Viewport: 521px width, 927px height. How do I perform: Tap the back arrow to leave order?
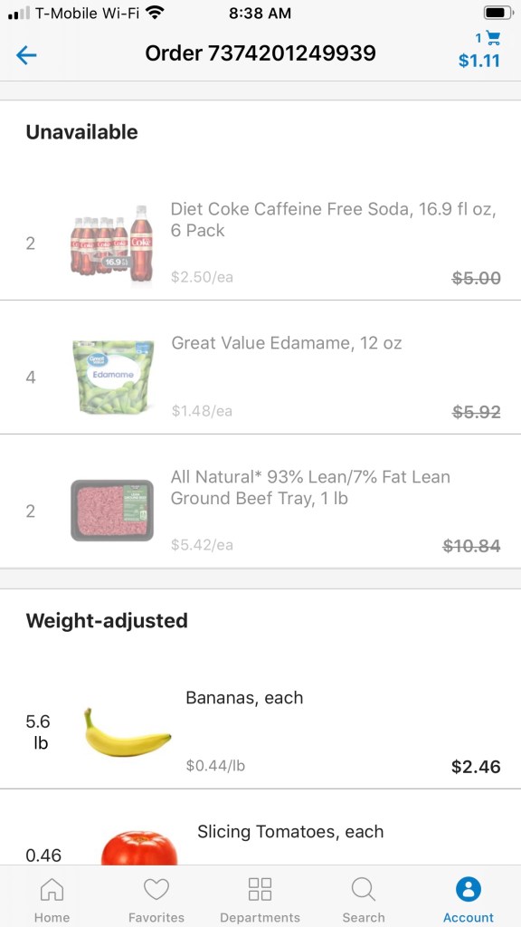25,55
